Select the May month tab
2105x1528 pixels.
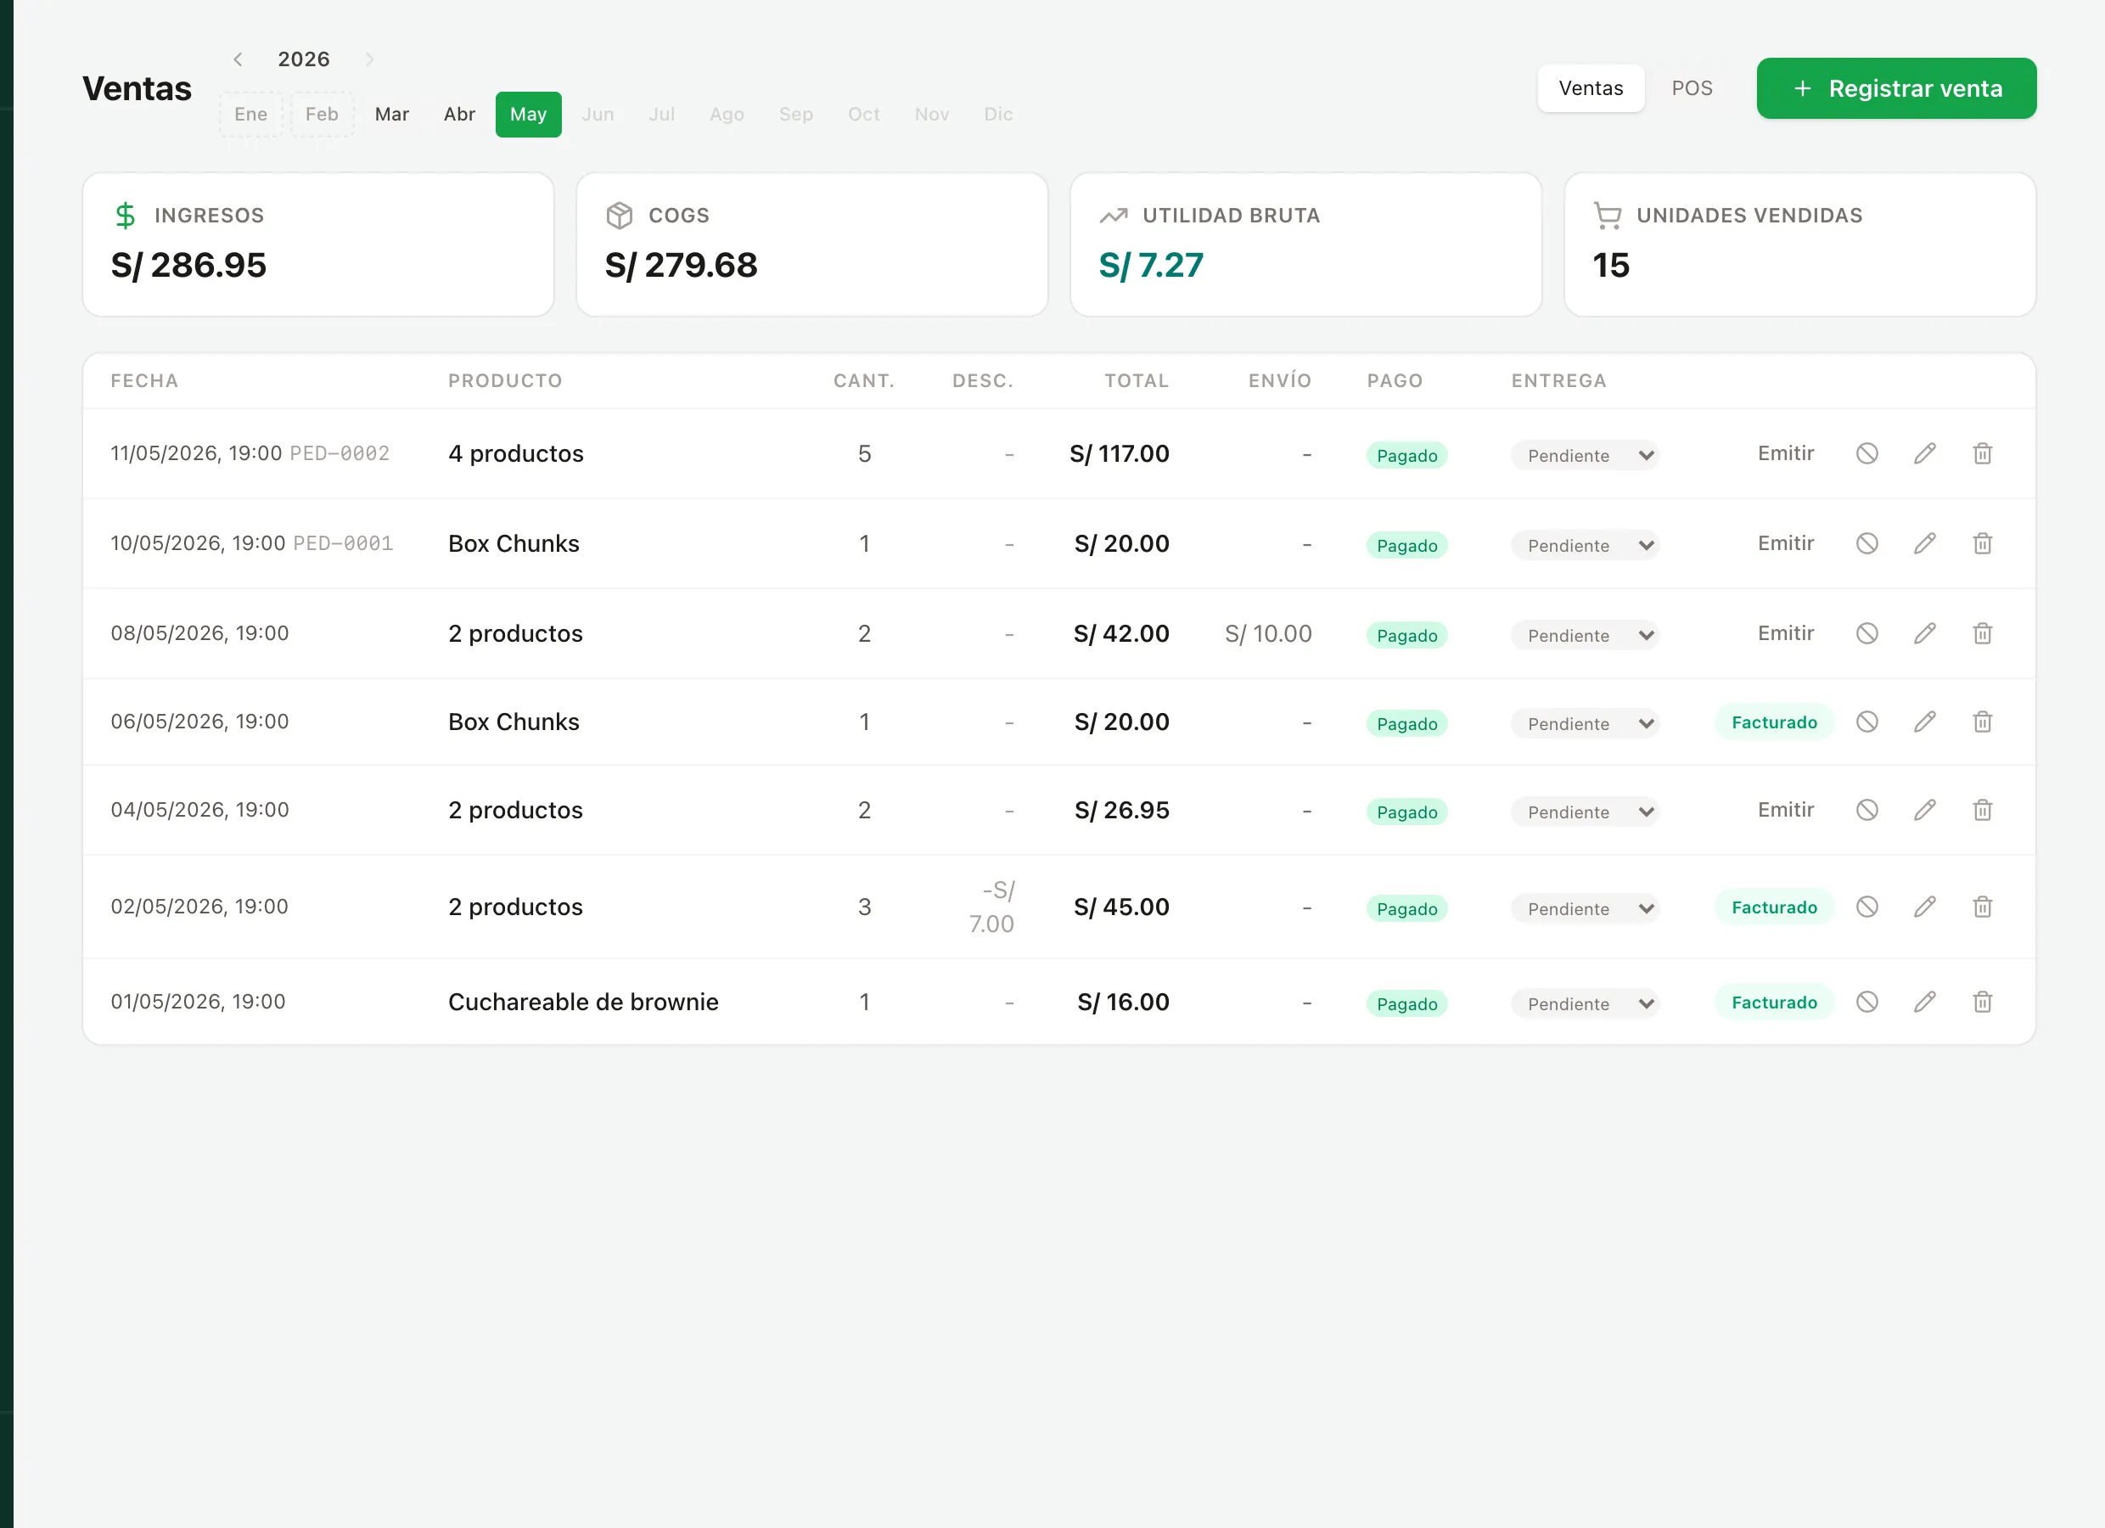pyautogui.click(x=528, y=115)
